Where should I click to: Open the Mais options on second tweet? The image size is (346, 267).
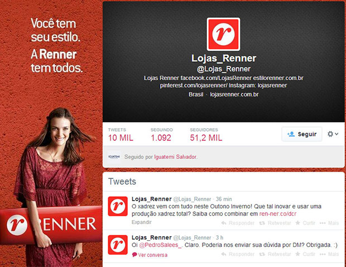[329, 254]
